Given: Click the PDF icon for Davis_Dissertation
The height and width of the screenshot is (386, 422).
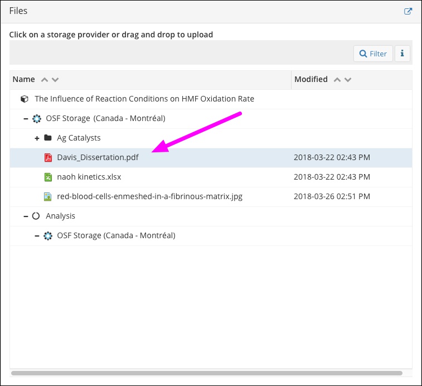Looking at the screenshot, I should click(48, 157).
